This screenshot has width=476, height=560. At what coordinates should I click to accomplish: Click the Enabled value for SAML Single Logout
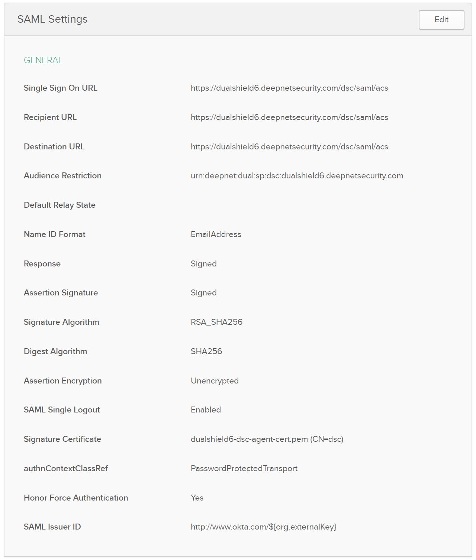coord(206,410)
